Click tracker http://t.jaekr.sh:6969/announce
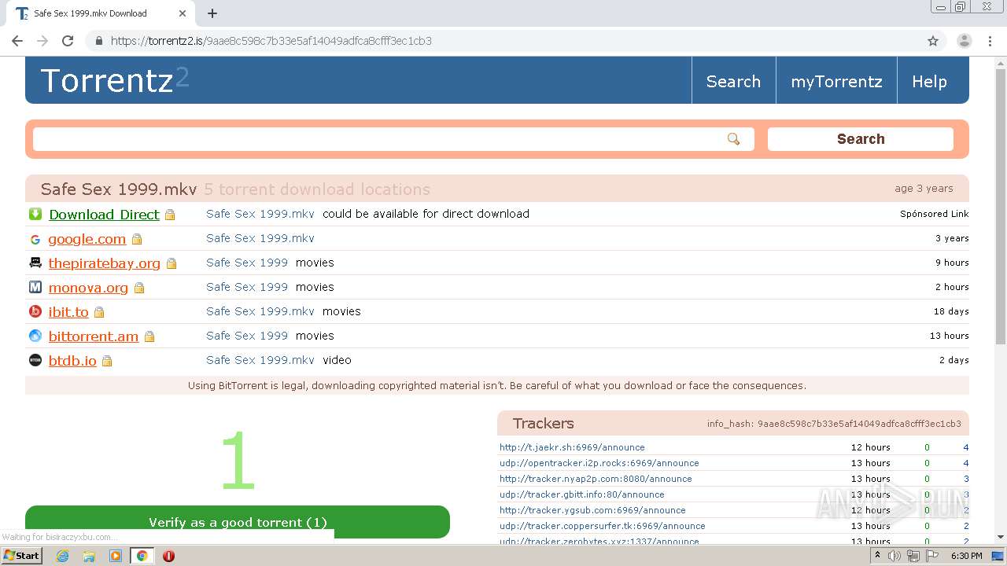The width and height of the screenshot is (1007, 566). click(572, 447)
